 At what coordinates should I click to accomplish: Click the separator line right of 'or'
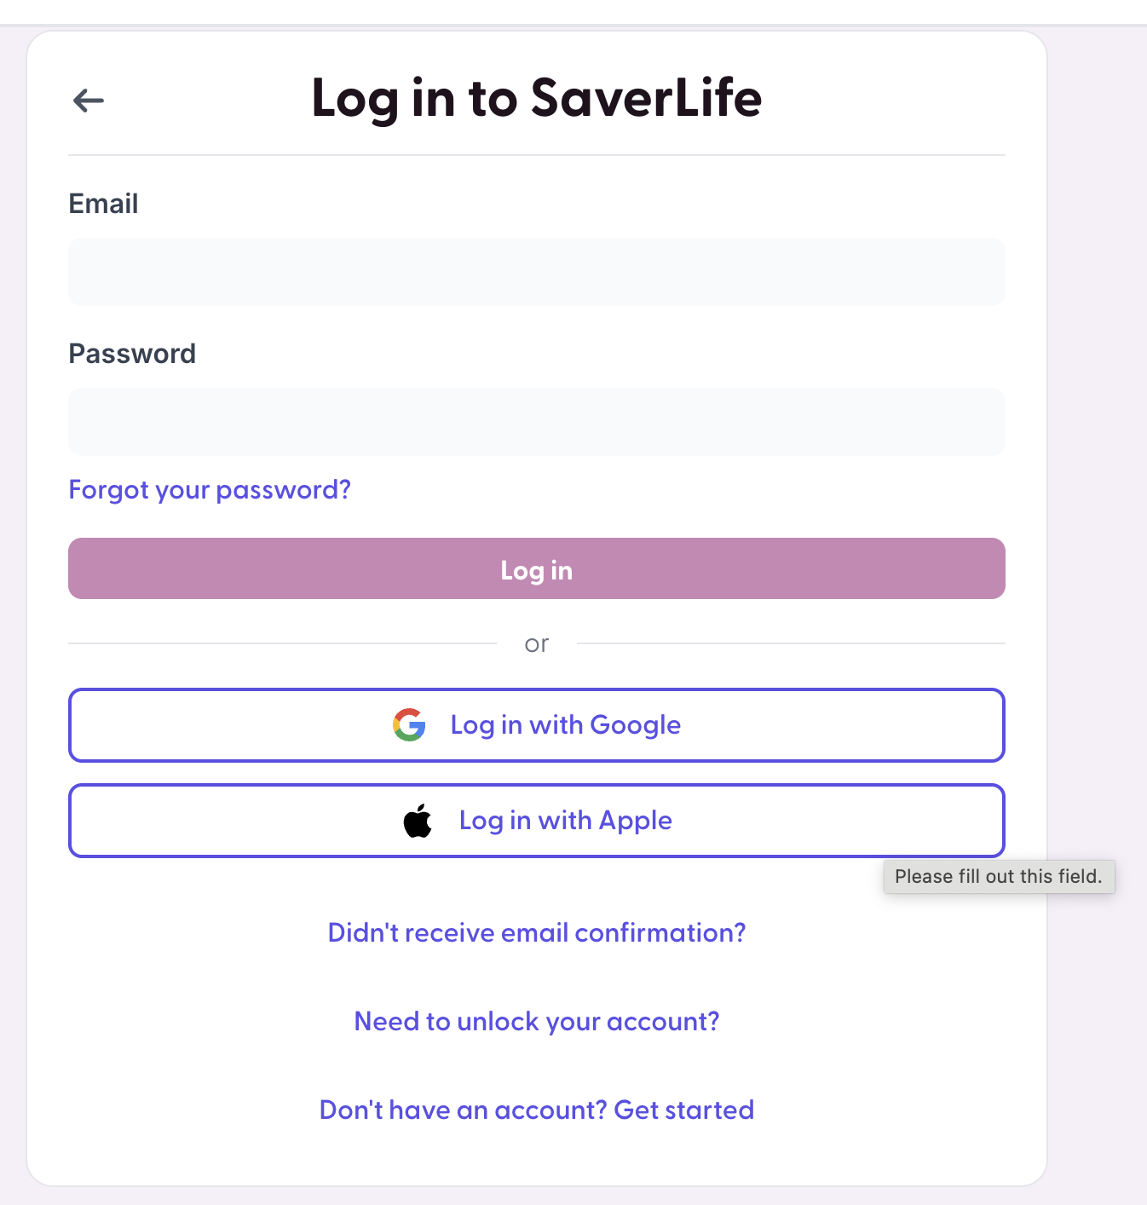791,643
